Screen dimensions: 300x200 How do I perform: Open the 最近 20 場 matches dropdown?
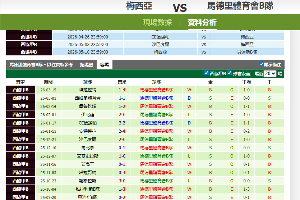pos(270,73)
